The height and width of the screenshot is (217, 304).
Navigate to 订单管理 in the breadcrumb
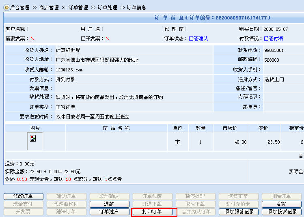(78, 8)
